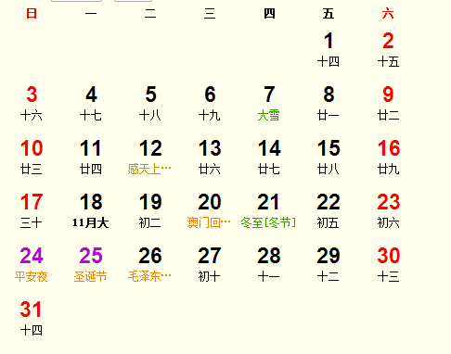The image size is (451, 354).
Task: Click Saturday the 9th
Action: [388, 103]
